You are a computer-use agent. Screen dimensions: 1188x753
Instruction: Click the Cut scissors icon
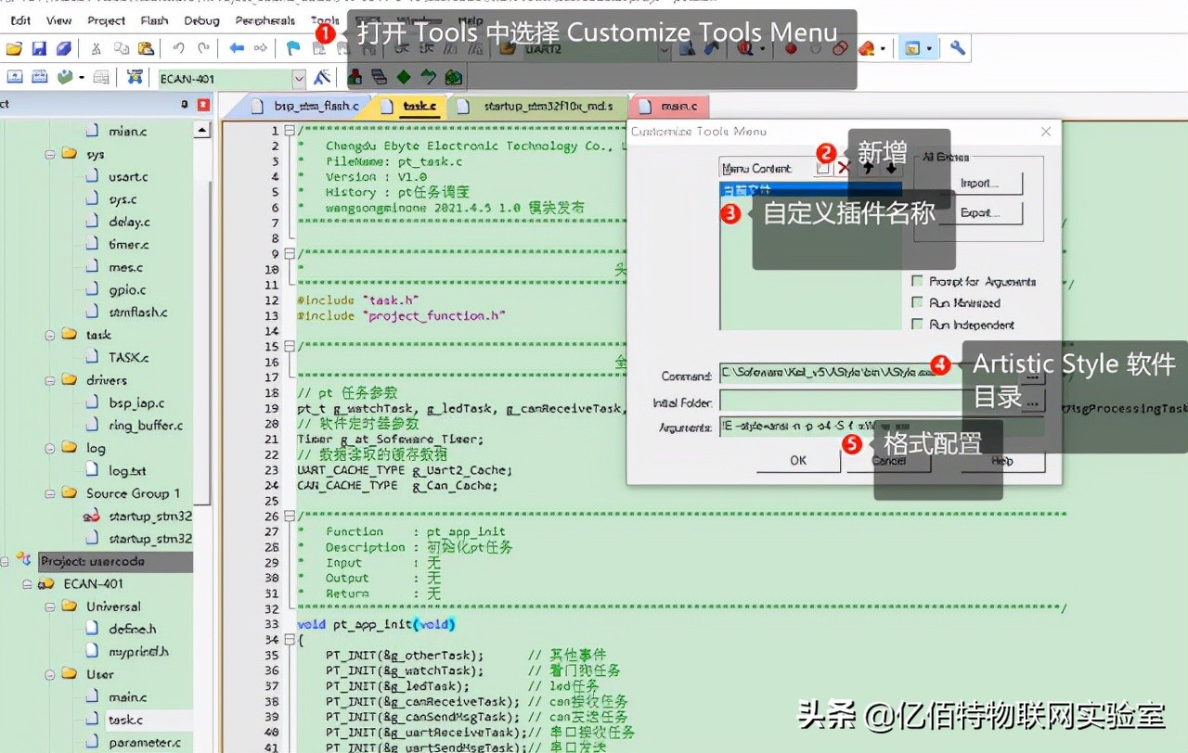(x=96, y=48)
